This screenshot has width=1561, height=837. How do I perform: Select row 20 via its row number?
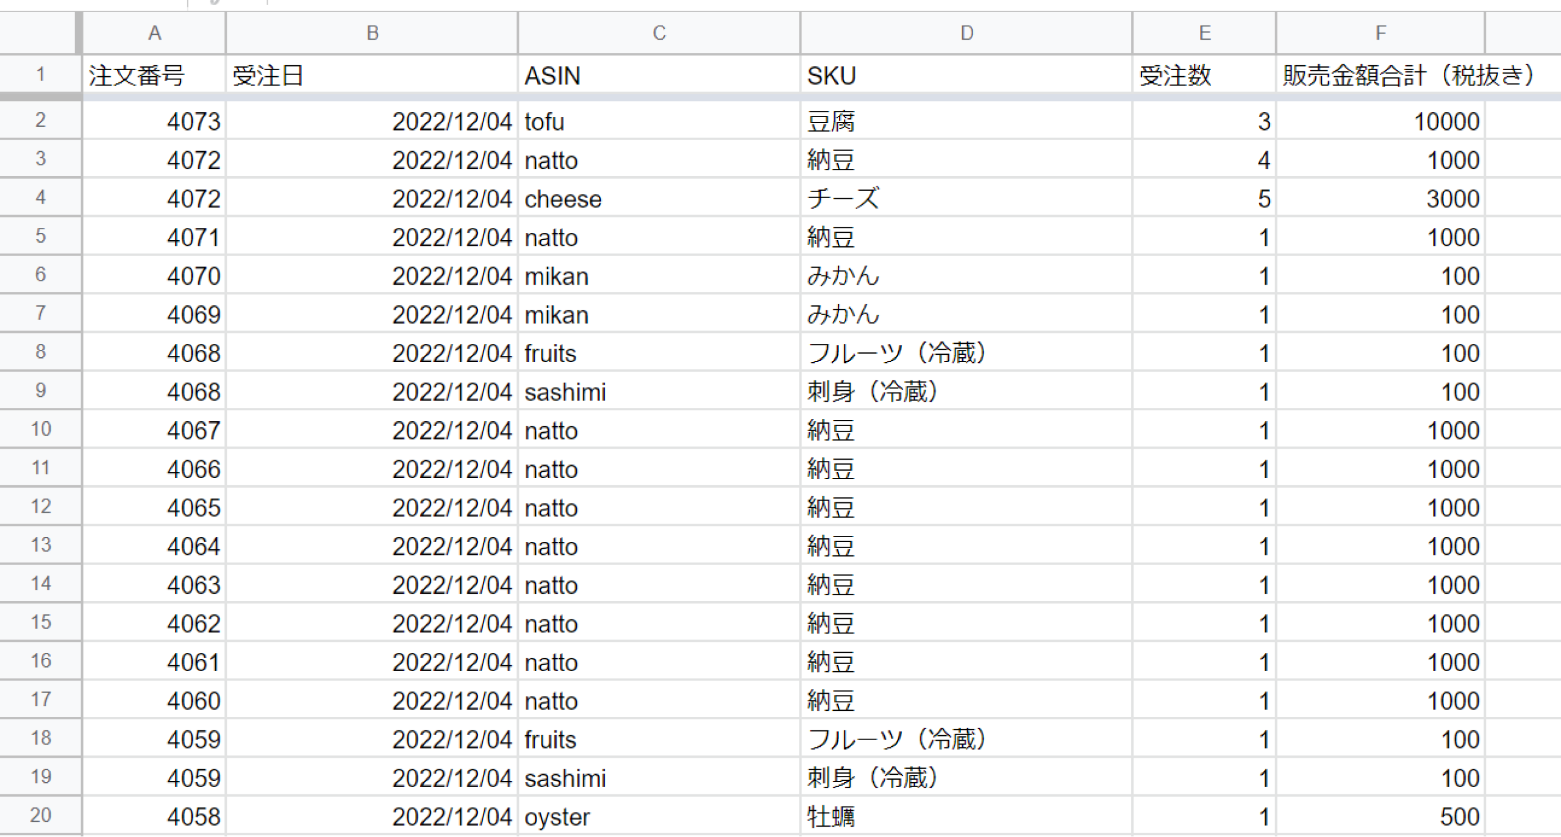tap(40, 815)
